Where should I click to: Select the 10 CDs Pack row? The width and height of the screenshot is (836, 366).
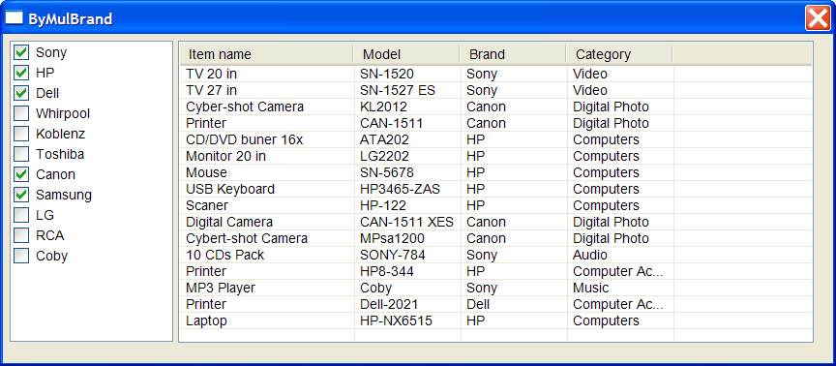point(495,255)
